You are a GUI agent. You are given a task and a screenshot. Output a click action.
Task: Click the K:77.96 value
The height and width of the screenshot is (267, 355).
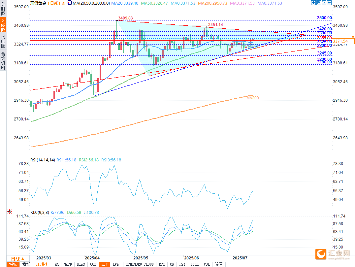tap(57, 213)
